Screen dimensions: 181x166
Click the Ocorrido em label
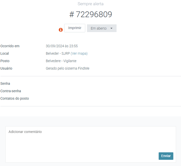[10, 46]
